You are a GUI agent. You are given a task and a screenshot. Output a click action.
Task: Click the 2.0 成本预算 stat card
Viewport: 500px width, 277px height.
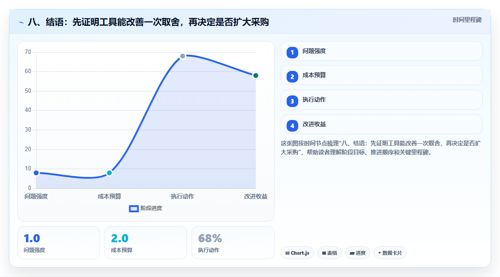point(146,243)
